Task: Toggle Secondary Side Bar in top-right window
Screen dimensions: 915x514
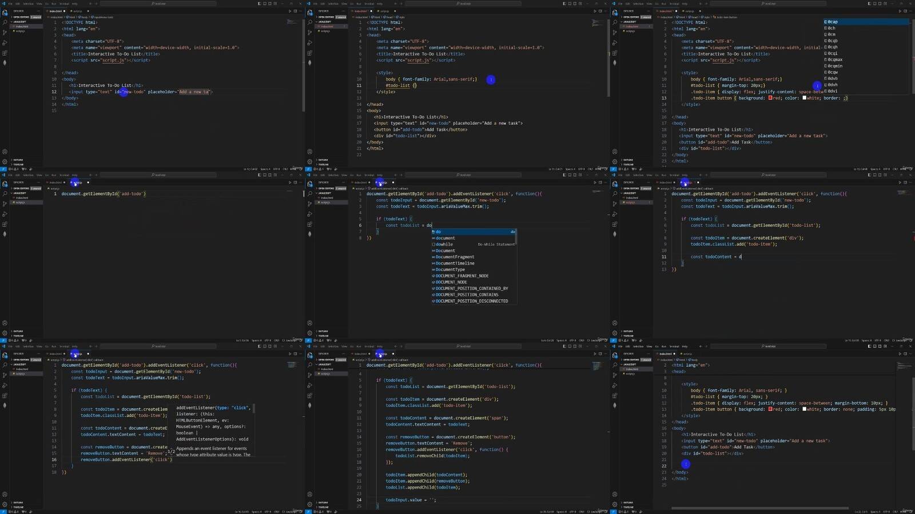Action: coord(880,3)
